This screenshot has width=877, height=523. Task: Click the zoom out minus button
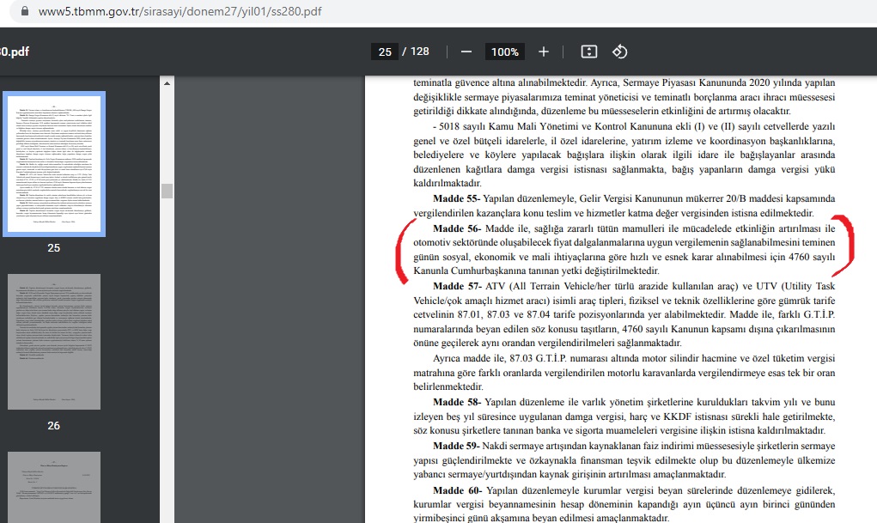point(466,52)
